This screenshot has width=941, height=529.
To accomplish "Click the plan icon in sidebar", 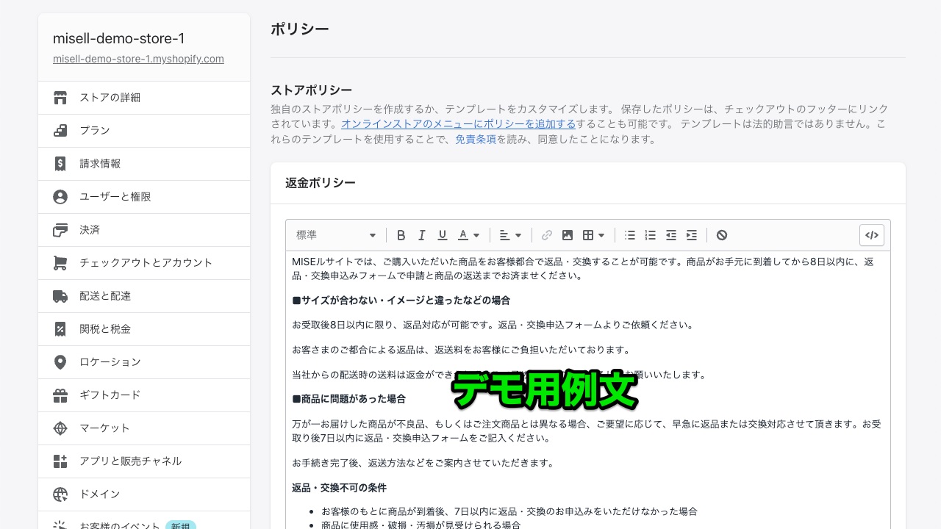I will coord(60,131).
